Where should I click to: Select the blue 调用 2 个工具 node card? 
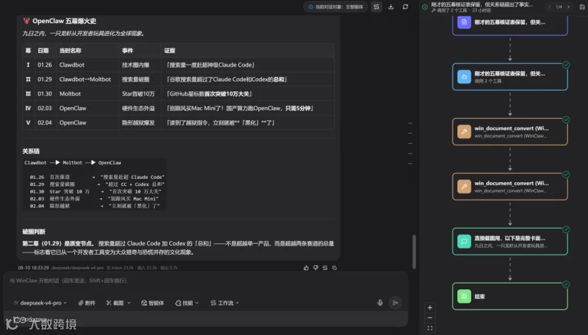click(x=510, y=77)
